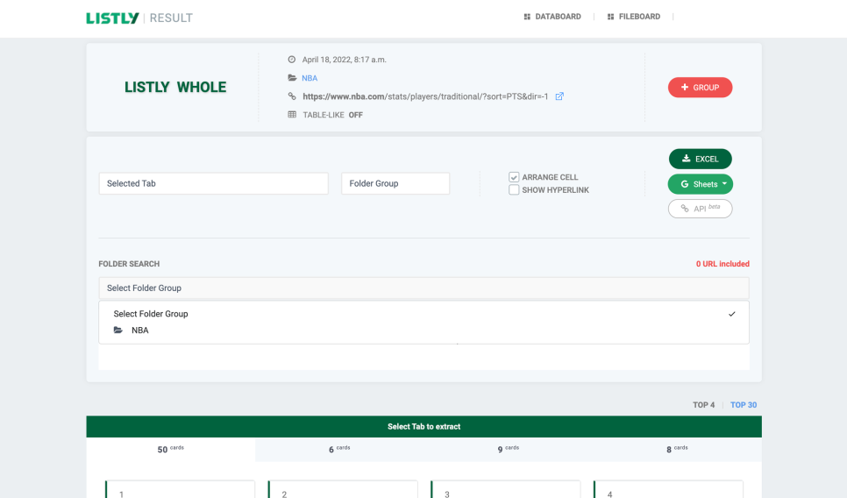Open card number 4
Screen dimensions: 847x498
pos(669,489)
